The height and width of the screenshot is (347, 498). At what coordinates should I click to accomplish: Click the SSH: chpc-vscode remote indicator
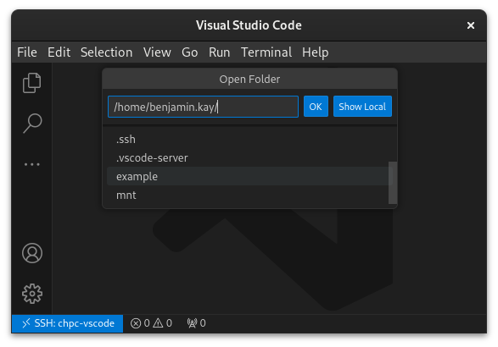point(67,323)
